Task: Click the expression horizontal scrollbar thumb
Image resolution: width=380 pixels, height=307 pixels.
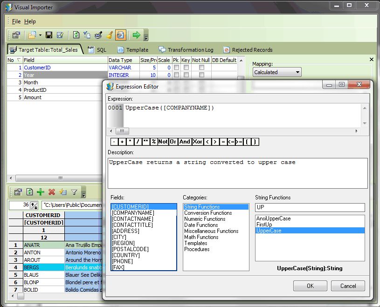Action: [x=122, y=131]
